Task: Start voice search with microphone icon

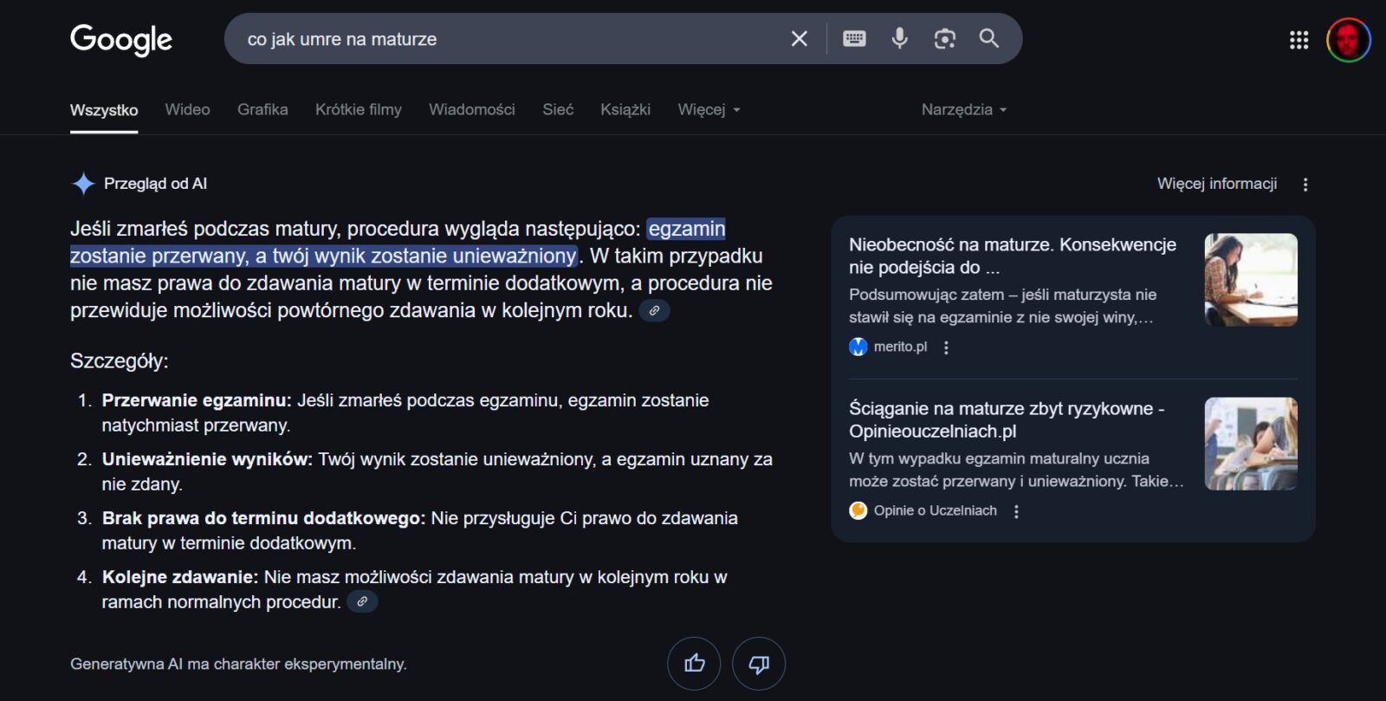Action: coord(899,38)
